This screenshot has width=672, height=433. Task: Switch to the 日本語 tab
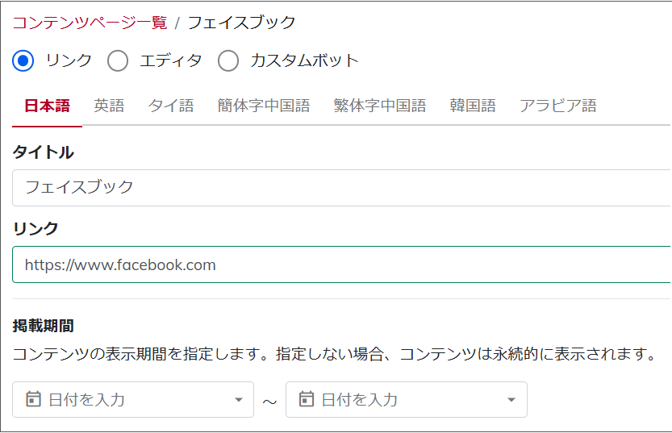click(x=47, y=106)
